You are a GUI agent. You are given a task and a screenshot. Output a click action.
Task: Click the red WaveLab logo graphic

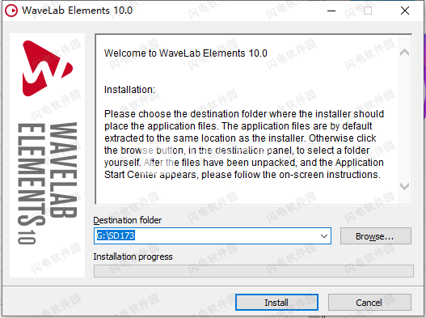point(47,68)
